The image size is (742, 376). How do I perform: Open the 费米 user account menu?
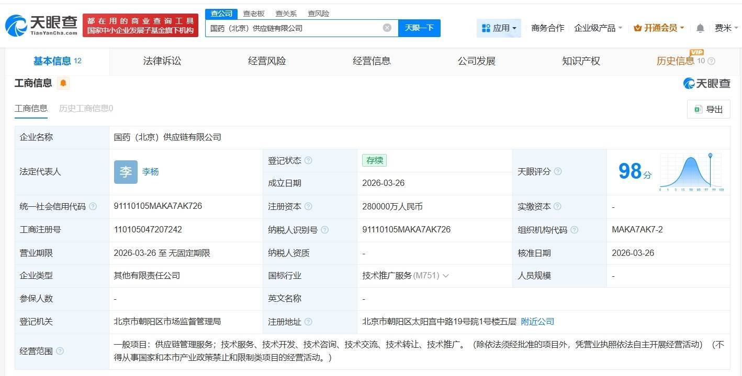pyautogui.click(x=725, y=28)
